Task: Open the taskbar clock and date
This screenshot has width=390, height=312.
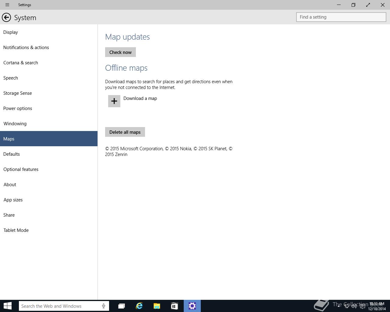Action: pos(377,306)
